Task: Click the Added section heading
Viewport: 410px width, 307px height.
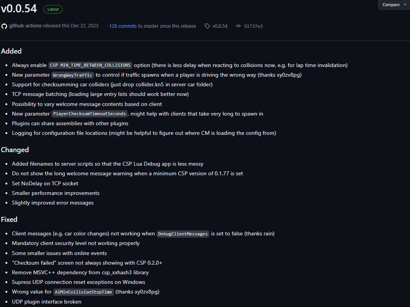Action: coord(11,51)
